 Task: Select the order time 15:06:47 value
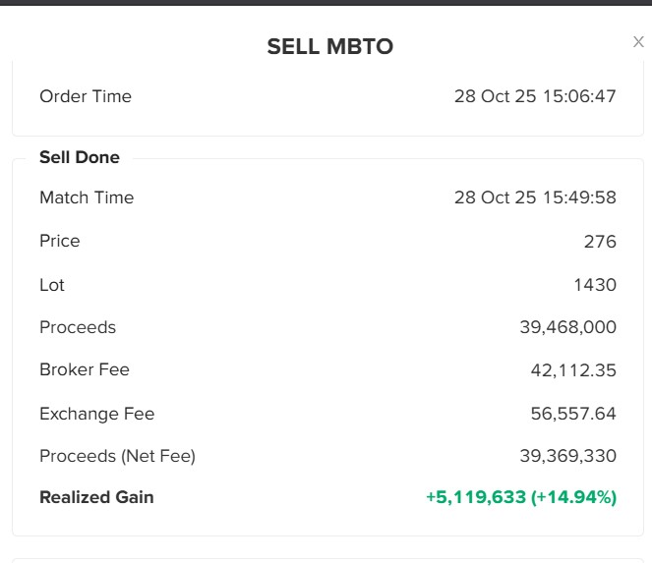click(535, 96)
